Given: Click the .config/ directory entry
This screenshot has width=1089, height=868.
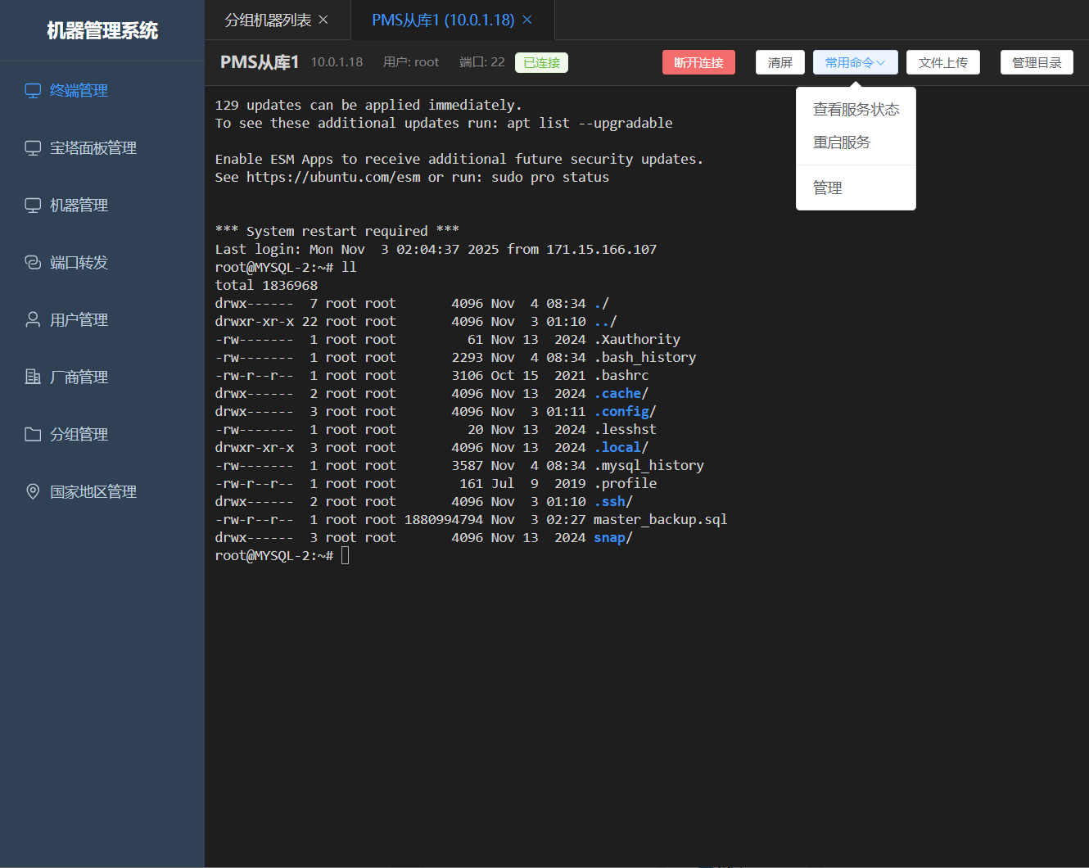Looking at the screenshot, I should tap(625, 412).
